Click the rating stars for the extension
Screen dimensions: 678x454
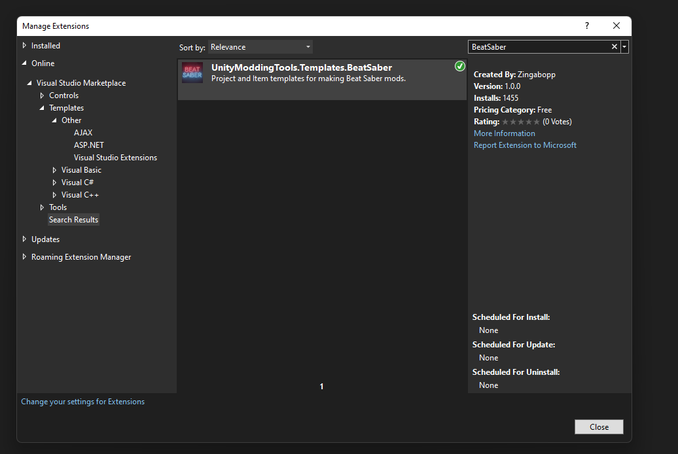pyautogui.click(x=521, y=122)
